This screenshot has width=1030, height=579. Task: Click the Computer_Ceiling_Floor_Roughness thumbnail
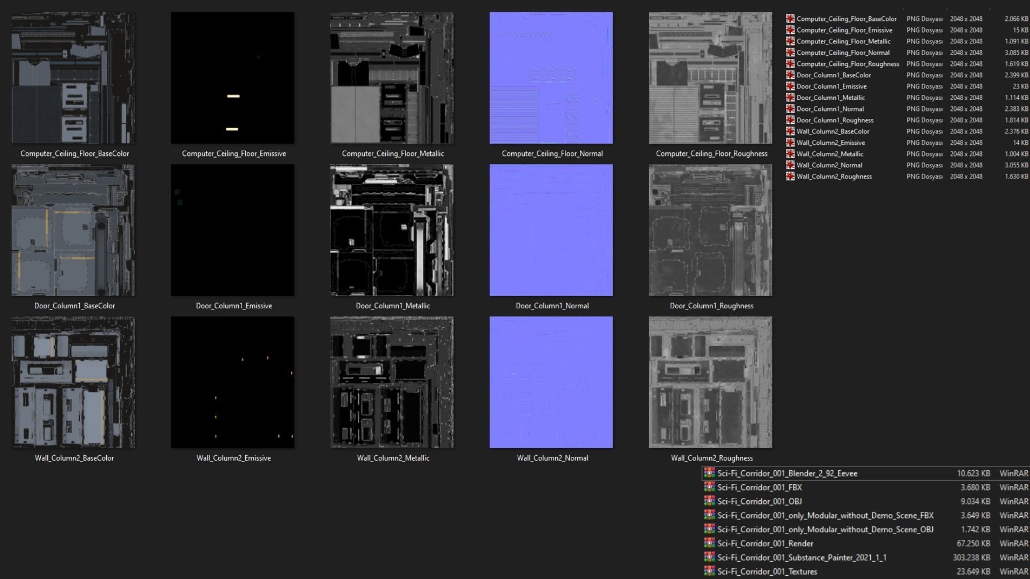tap(710, 78)
